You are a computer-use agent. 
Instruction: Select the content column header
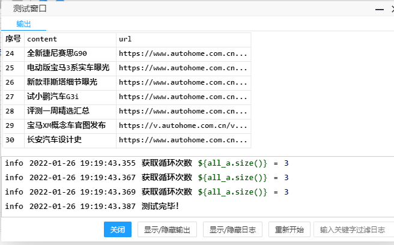70,40
